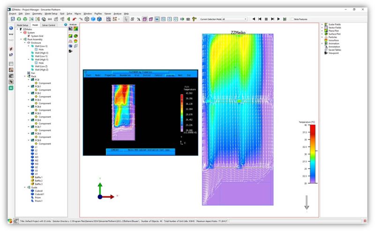Click the purple cube display mode icon
The image size is (375, 231).
[x=145, y=19]
